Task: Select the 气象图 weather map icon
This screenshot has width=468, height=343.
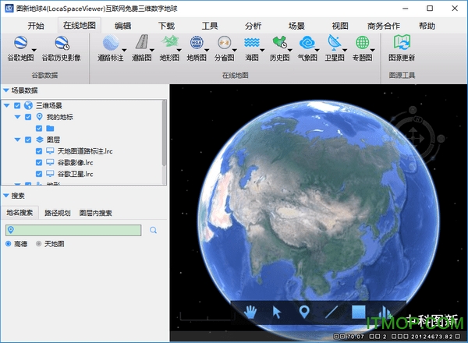Action: (307, 42)
